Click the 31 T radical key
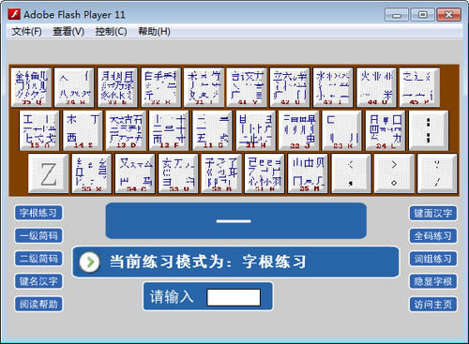The image size is (469, 344). pos(204,87)
